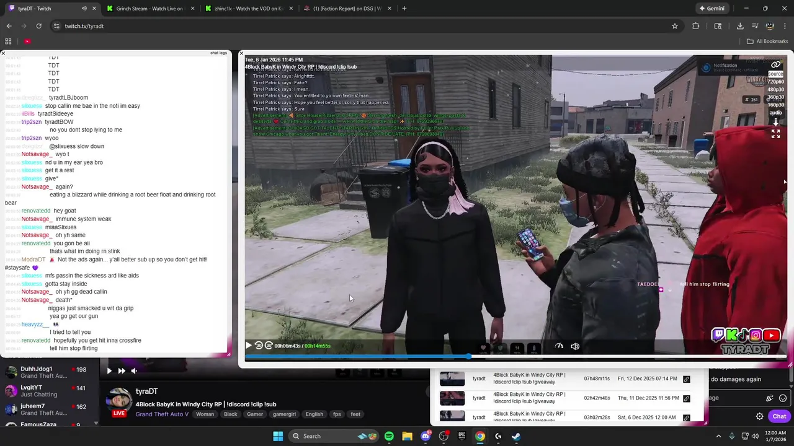This screenshot has width=794, height=446.
Task: Send message with Chat button
Action: point(779,416)
